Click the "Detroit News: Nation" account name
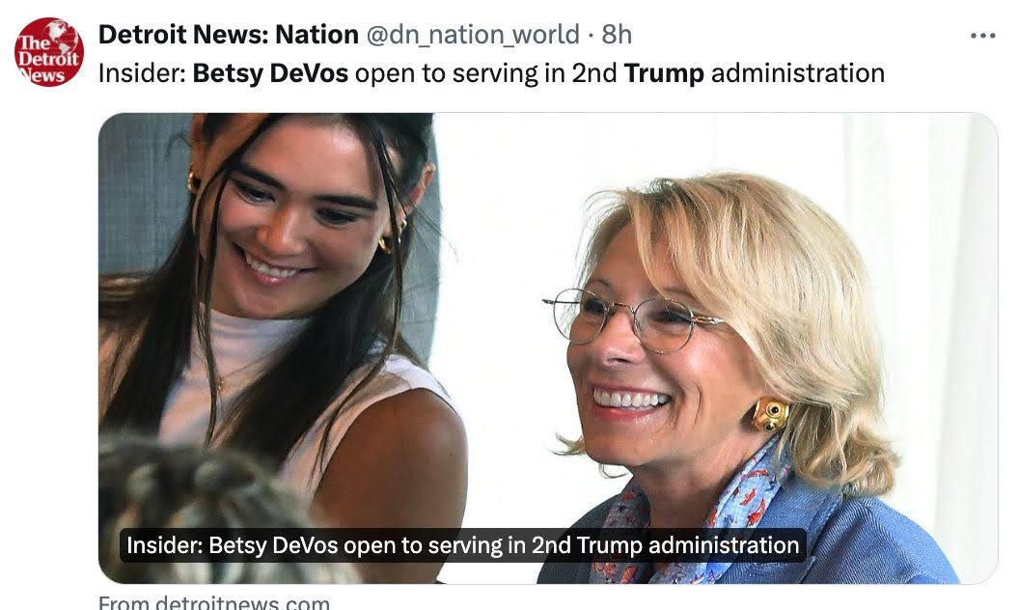1019x610 pixels. pyautogui.click(x=229, y=35)
